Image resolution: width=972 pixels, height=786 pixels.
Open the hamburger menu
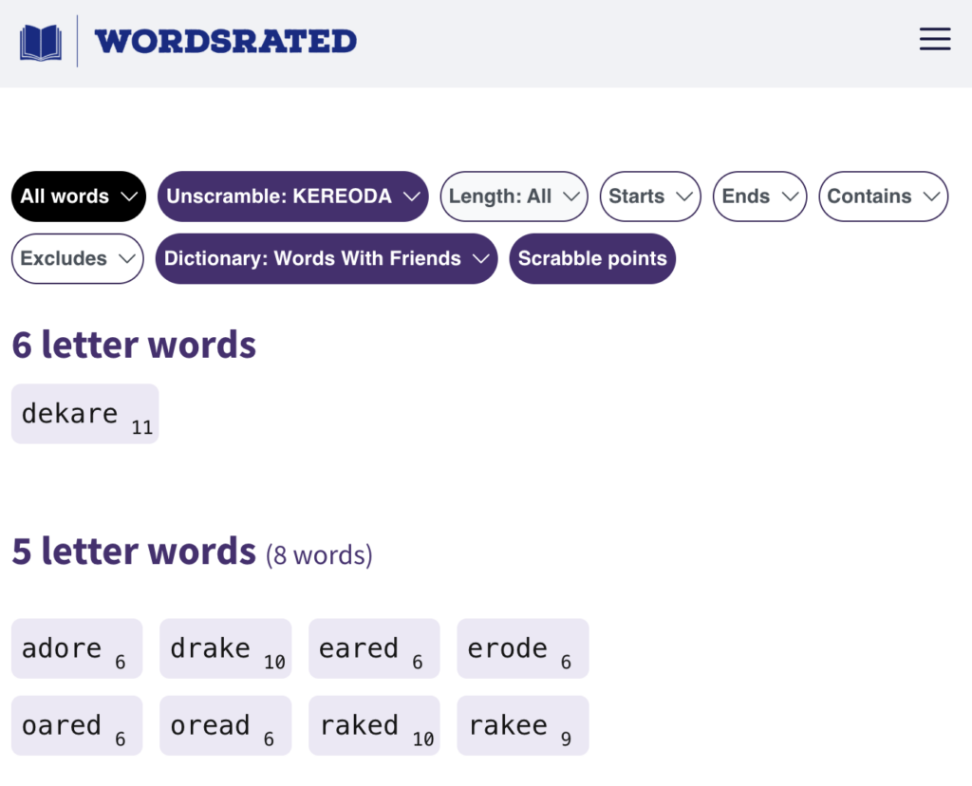(x=935, y=39)
